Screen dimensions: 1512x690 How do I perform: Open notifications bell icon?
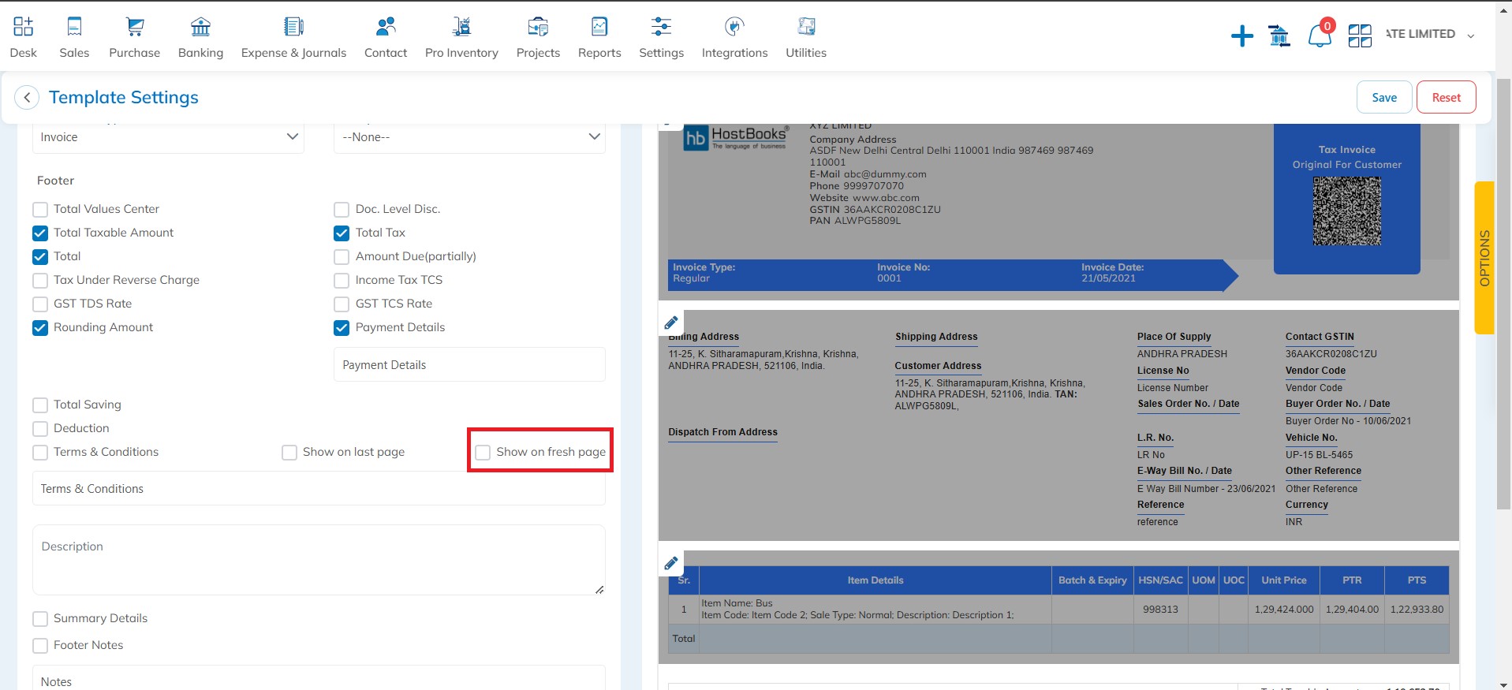(x=1319, y=36)
